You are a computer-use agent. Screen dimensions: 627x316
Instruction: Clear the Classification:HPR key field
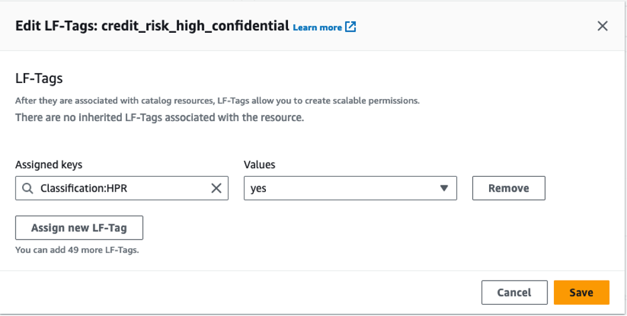[x=216, y=189]
